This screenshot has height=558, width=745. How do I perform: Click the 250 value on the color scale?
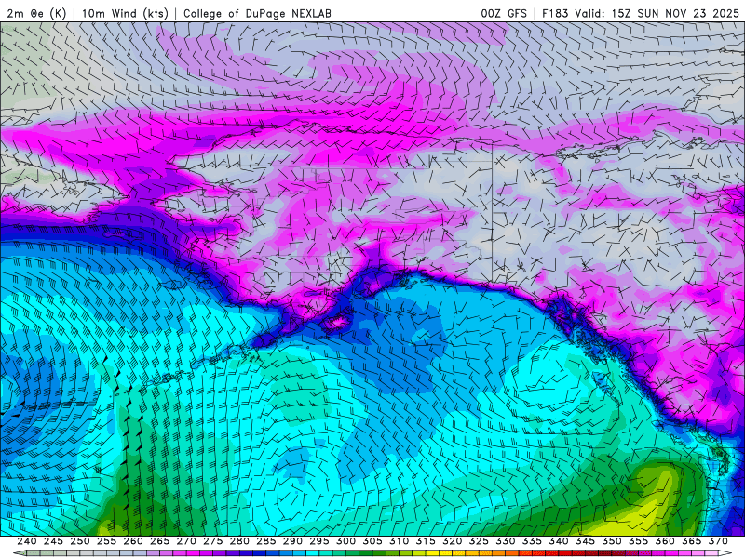(80, 541)
